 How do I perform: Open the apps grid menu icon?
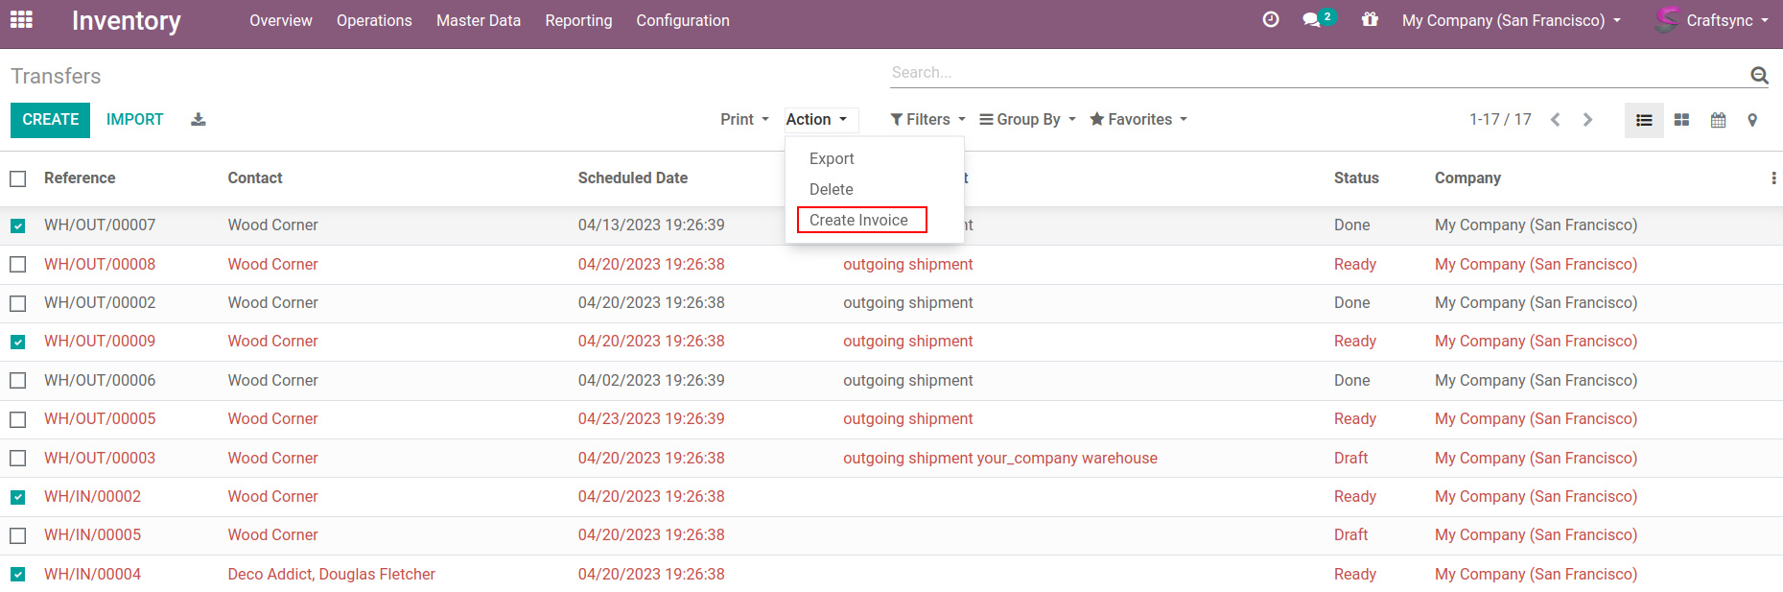coord(21,20)
